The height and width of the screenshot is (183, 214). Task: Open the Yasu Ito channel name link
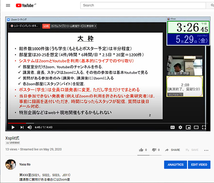25,164
